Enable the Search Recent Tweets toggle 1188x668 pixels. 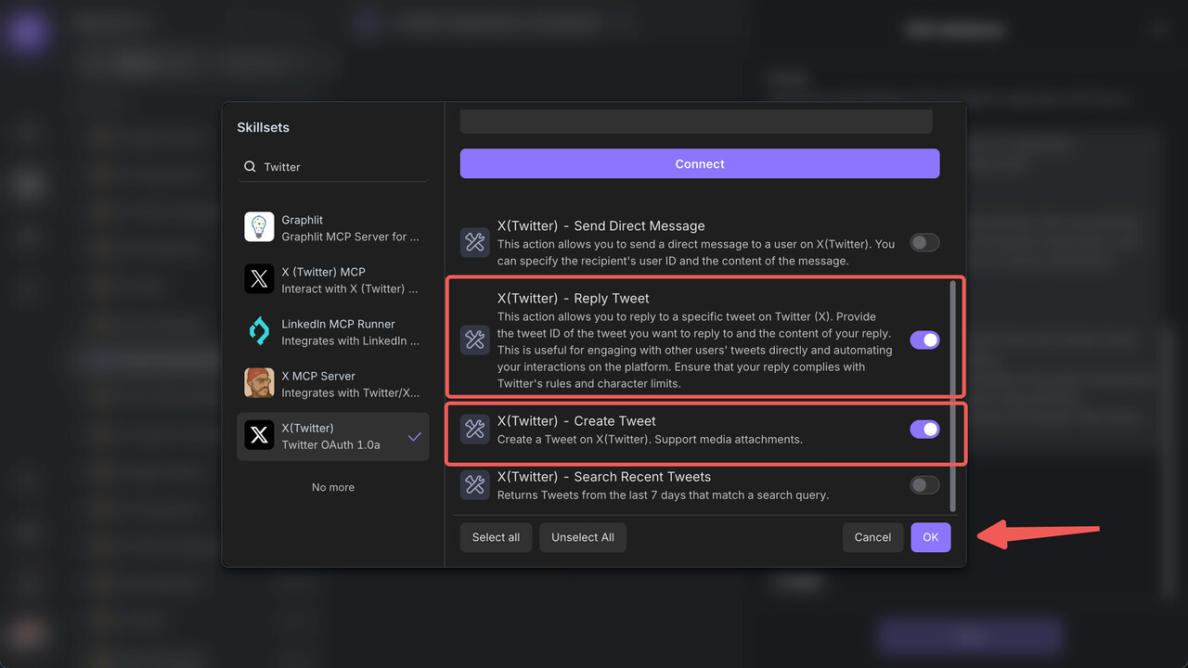923,485
